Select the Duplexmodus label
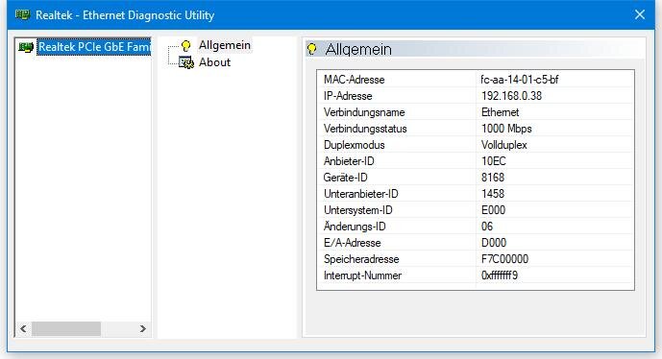This screenshot has height=359, width=662. pyautogui.click(x=354, y=145)
